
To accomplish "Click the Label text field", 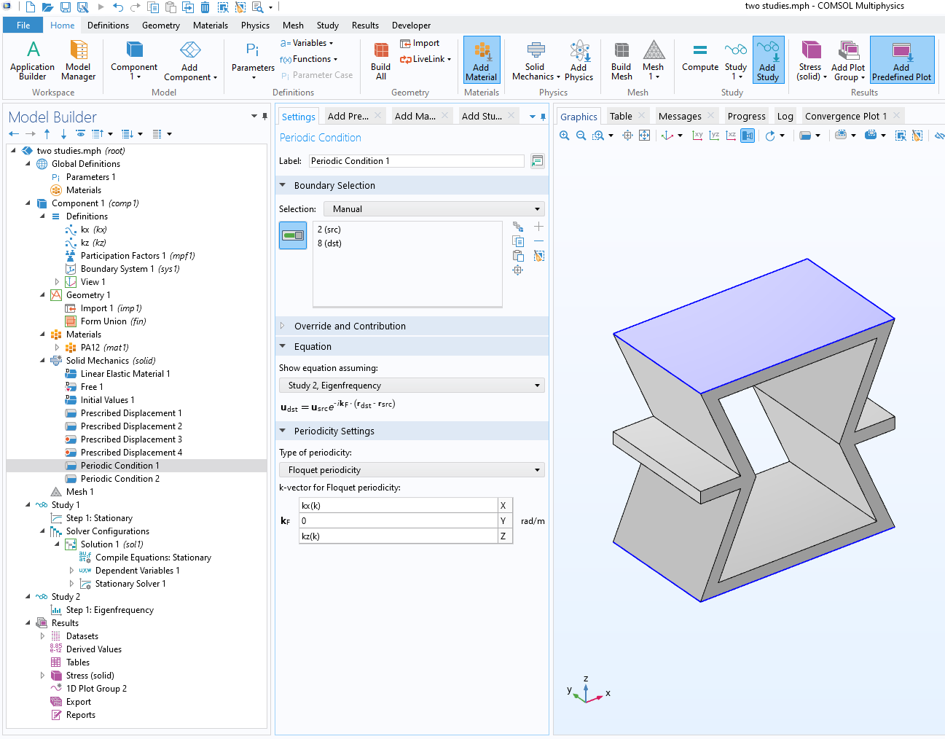I will 415,161.
